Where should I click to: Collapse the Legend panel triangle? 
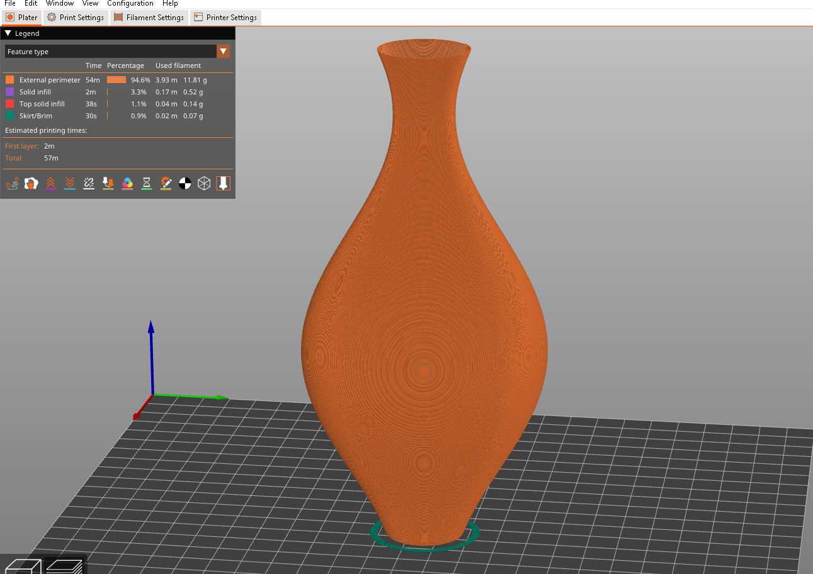[8, 33]
